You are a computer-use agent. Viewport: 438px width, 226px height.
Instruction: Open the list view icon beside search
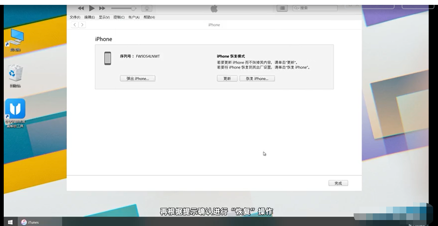pos(282,8)
